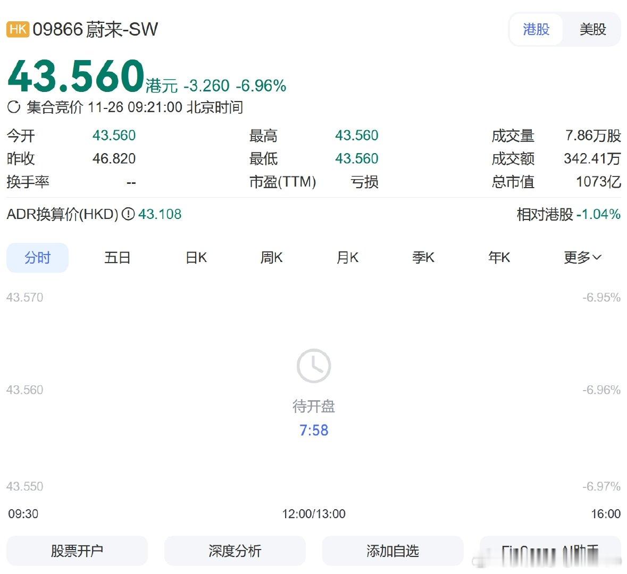Viewport: 627px width, 574px height.
Task: Click the 市盈(TTM) value 亏损
Action: (364, 182)
